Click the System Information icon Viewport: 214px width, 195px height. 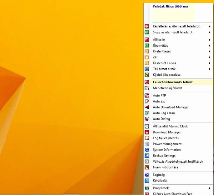[x=147, y=150]
